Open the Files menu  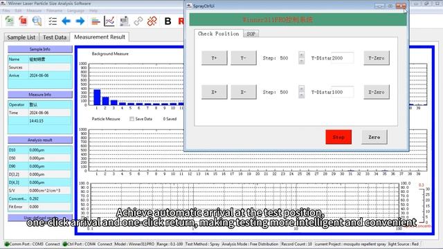point(6,11)
